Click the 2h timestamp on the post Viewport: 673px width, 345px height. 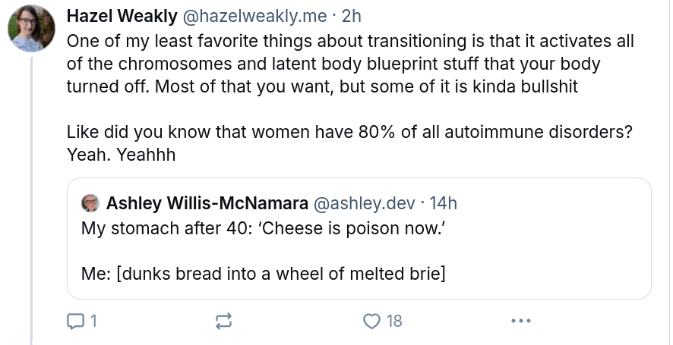click(x=352, y=16)
